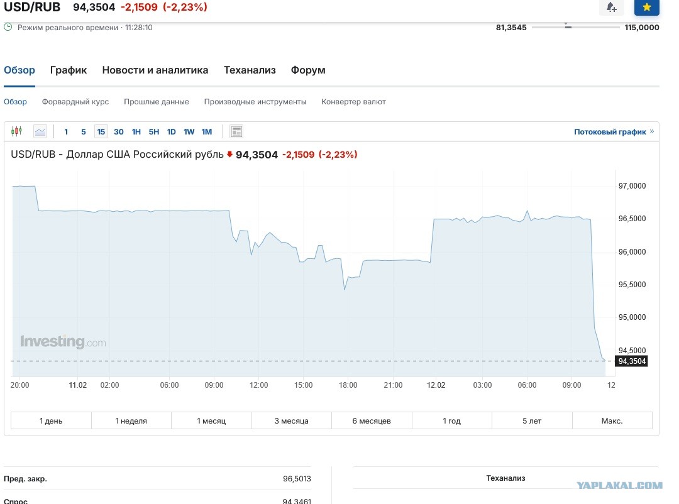Open the Теханализ tab
Screen dimensions: 679x504
click(250, 70)
